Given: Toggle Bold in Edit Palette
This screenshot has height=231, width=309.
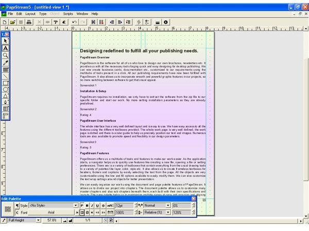Looking at the screenshot, I should coord(87,206).
